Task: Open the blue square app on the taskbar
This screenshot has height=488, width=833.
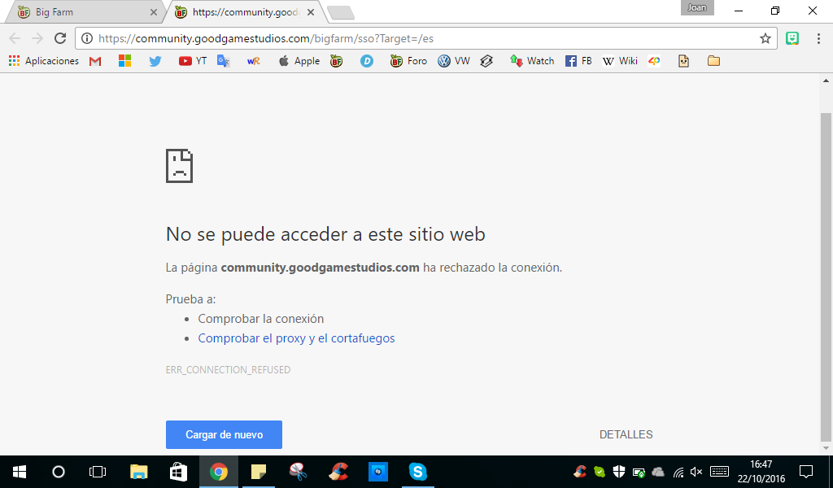Action: 378,472
